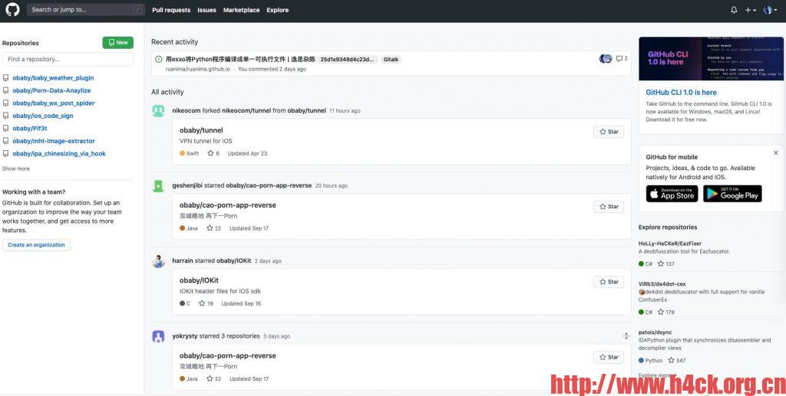The image size is (786, 396).
Task: Open the Google Play download badge
Action: pyautogui.click(x=732, y=194)
